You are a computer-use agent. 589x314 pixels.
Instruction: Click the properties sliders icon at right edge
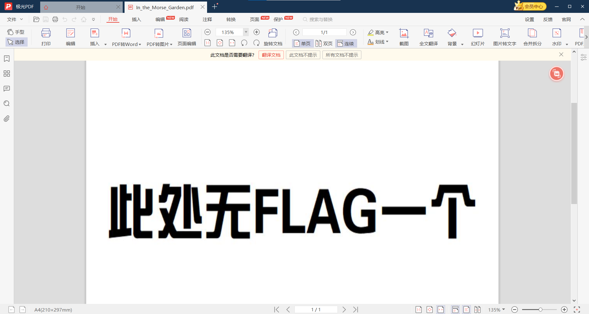click(x=583, y=57)
